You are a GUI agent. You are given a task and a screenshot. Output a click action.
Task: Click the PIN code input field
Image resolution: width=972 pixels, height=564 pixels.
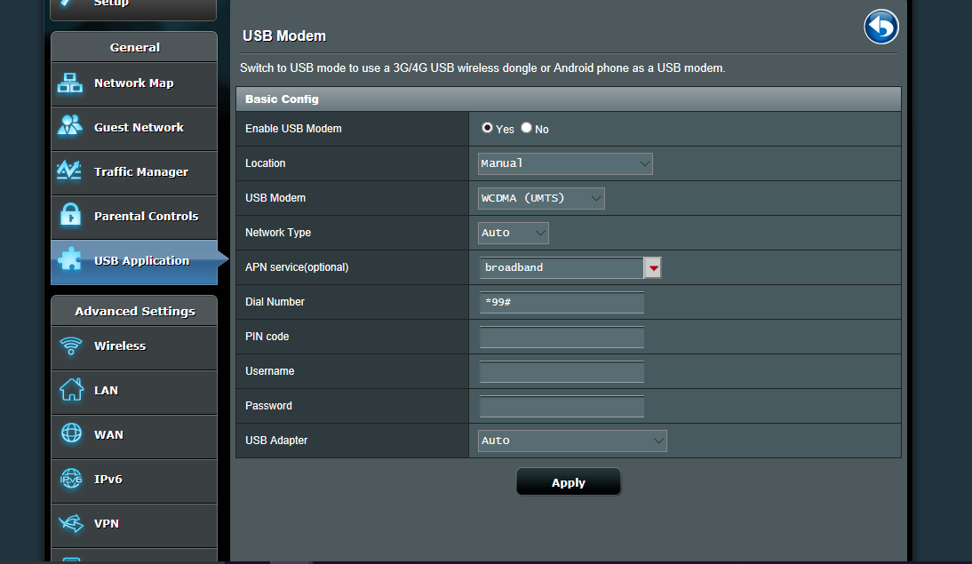point(562,338)
